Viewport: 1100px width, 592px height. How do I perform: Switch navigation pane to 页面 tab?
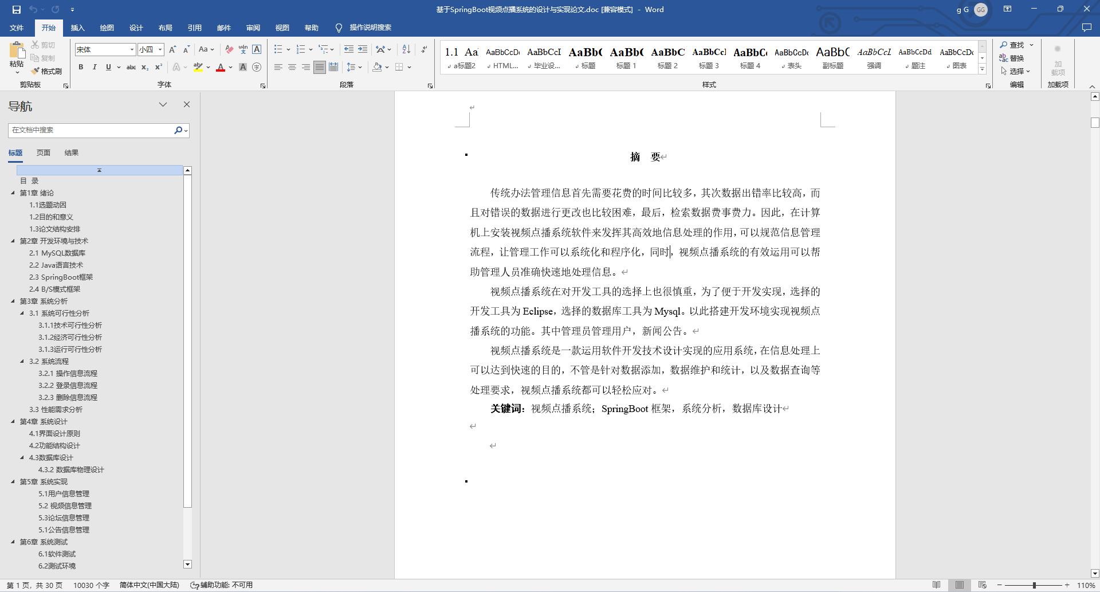pyautogui.click(x=44, y=153)
